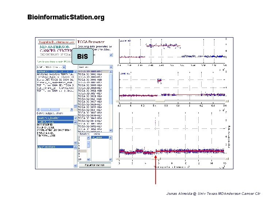Click the sample ID list scroll-up arrow
263x197 pixels.
[111, 72]
